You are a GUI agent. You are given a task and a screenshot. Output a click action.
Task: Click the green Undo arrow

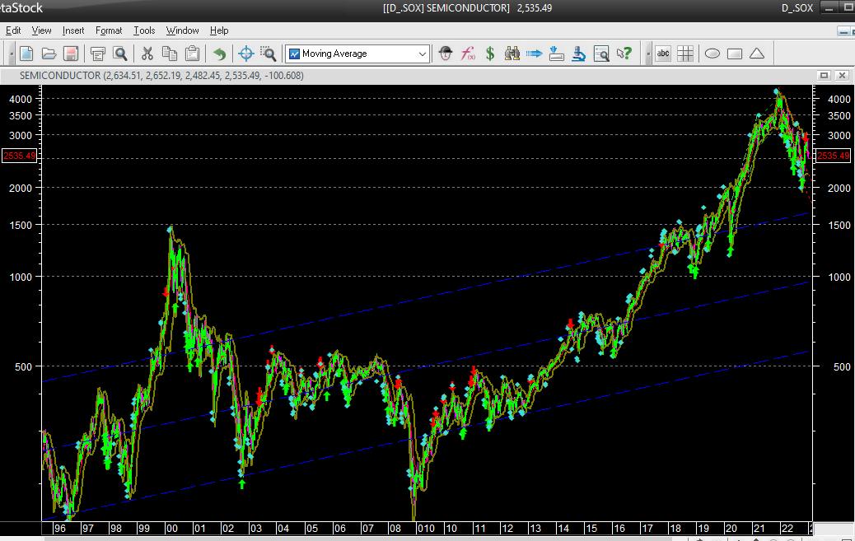219,54
